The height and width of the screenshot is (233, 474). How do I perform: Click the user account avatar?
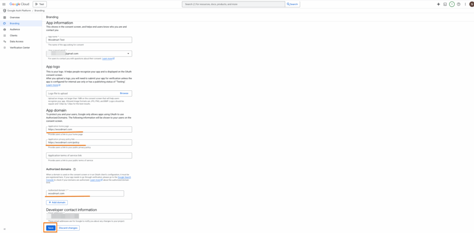click(x=472, y=4)
